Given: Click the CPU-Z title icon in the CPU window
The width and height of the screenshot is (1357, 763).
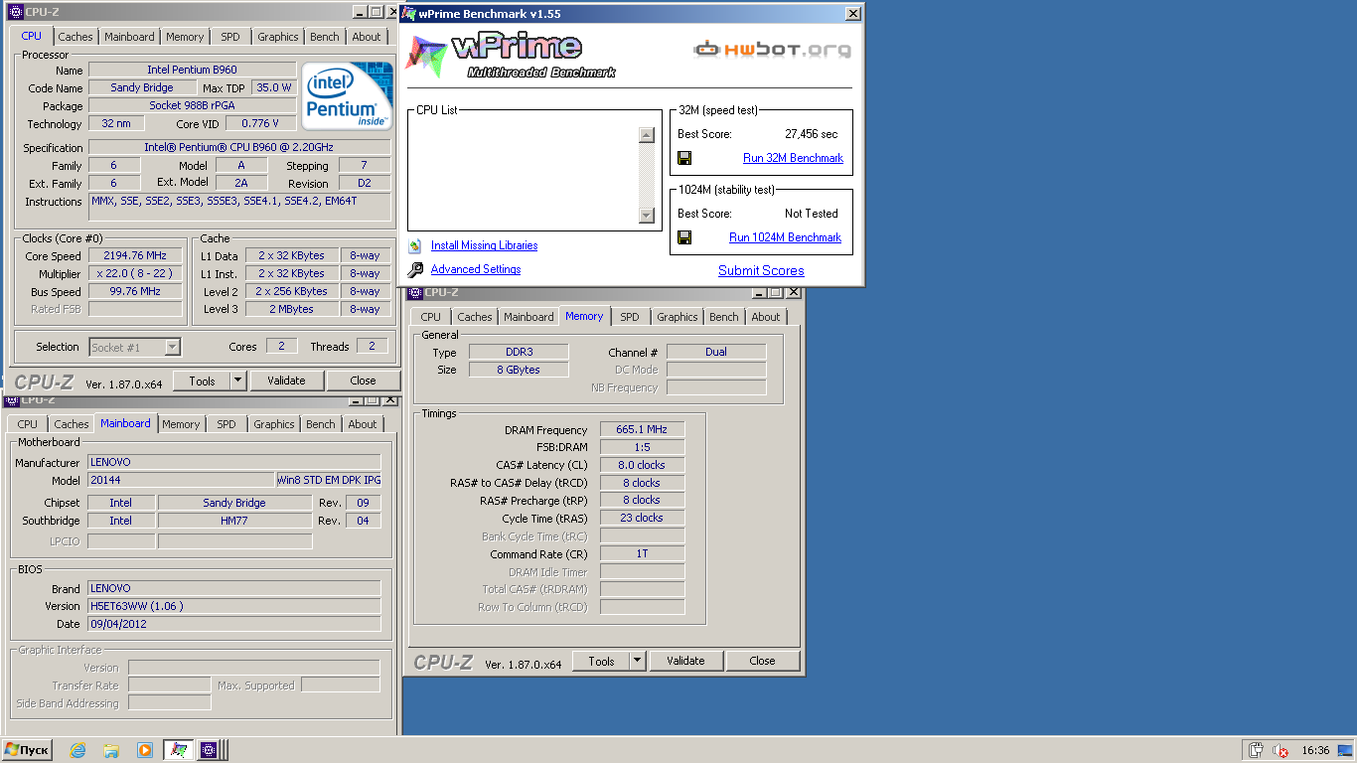Looking at the screenshot, I should (x=15, y=12).
